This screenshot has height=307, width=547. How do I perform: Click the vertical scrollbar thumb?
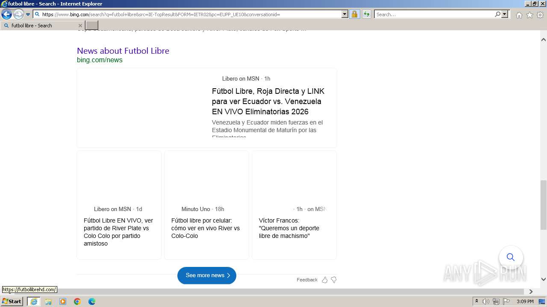[x=544, y=205]
